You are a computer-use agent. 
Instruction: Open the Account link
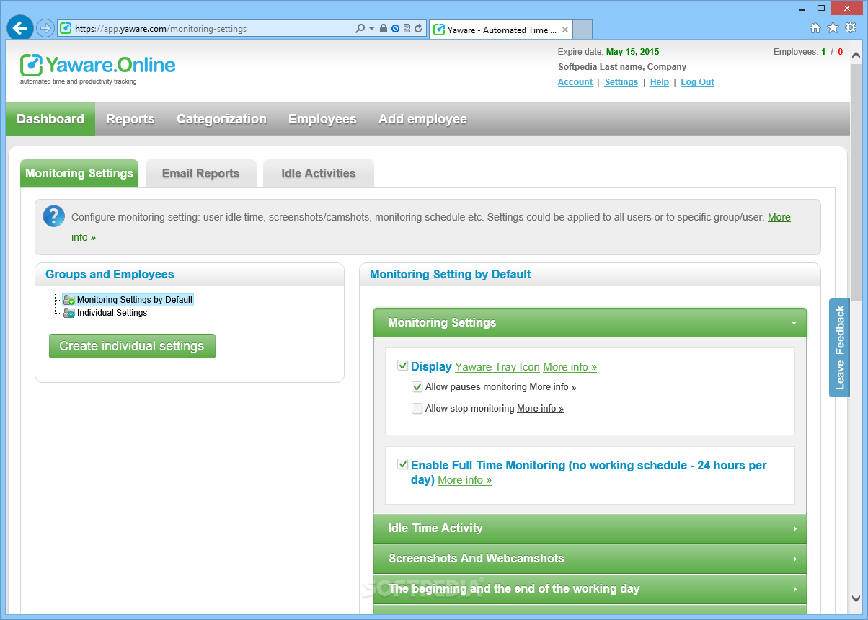coord(575,82)
